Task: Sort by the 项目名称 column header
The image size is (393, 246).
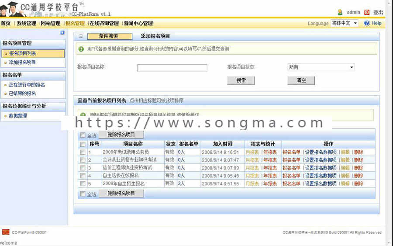Action: tap(133, 144)
